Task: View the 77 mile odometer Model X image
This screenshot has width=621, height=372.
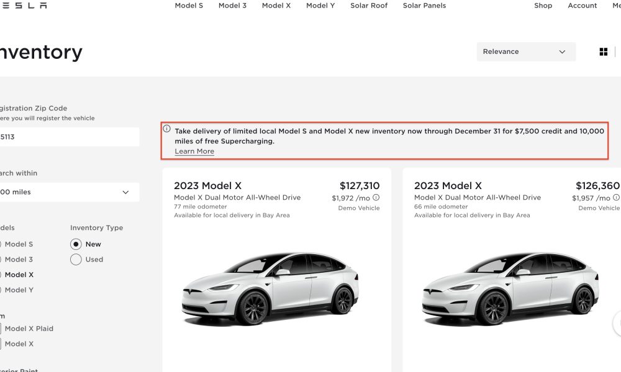Action: 270,288
